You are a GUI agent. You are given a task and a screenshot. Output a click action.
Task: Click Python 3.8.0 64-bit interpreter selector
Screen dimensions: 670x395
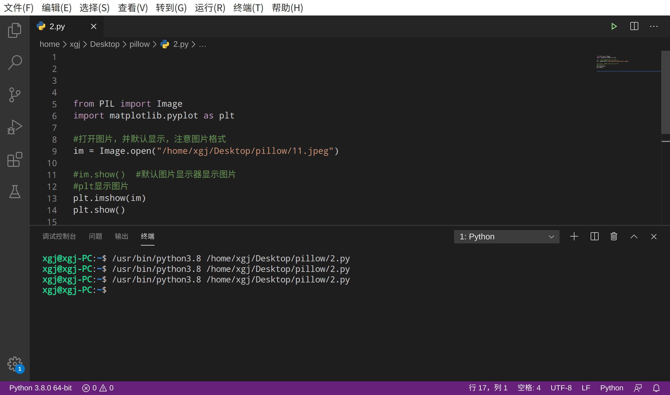click(40, 388)
